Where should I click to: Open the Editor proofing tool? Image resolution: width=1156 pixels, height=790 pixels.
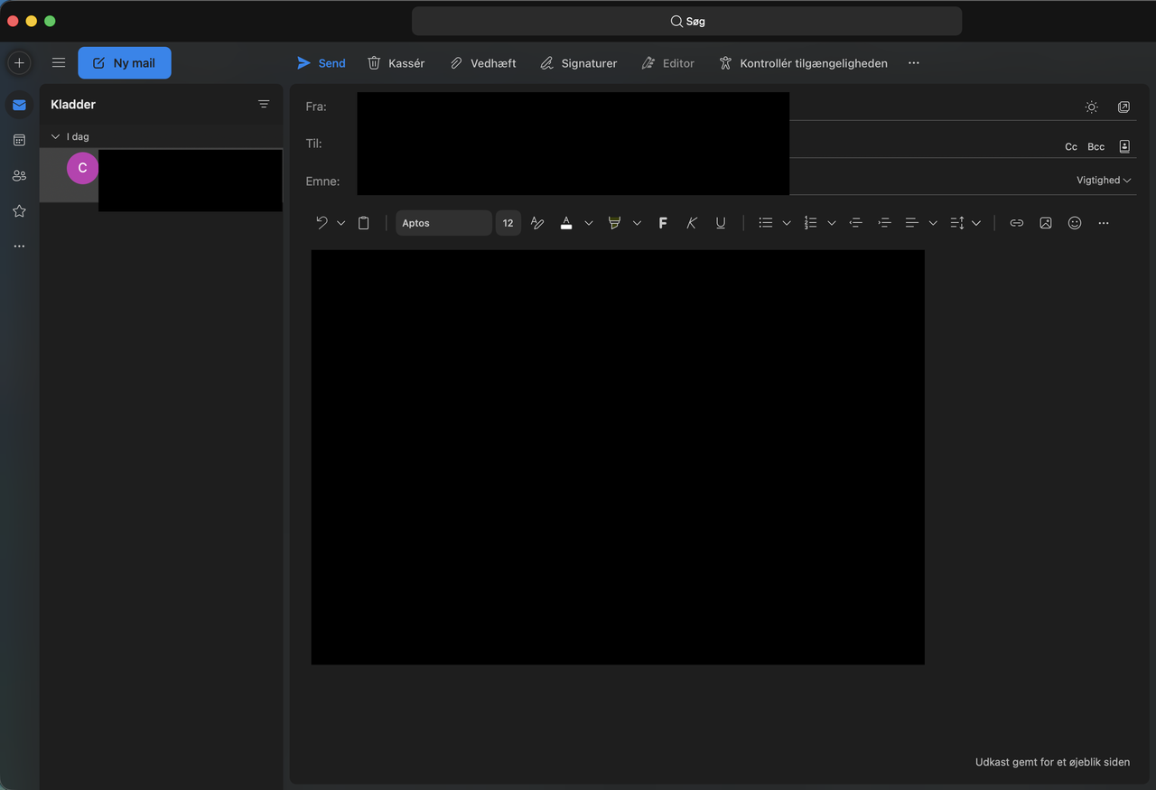667,63
